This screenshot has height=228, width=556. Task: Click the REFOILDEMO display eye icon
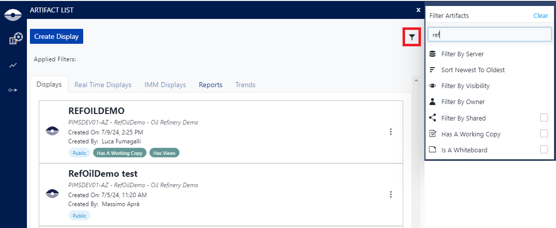click(x=52, y=131)
